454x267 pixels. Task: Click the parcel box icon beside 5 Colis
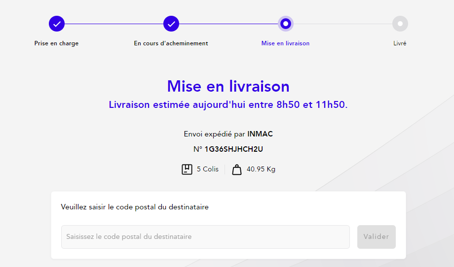[x=187, y=169]
